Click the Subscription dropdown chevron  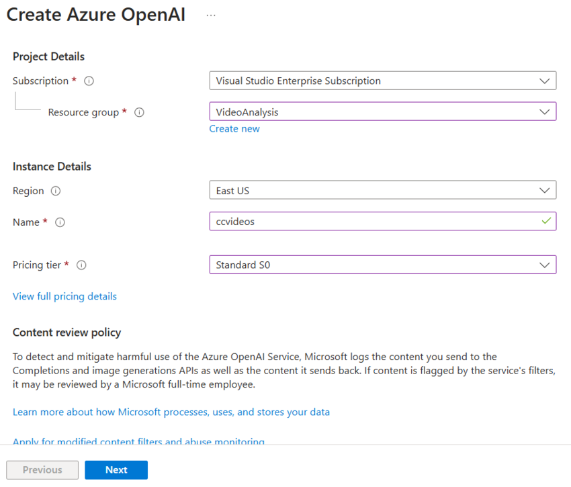click(x=545, y=81)
